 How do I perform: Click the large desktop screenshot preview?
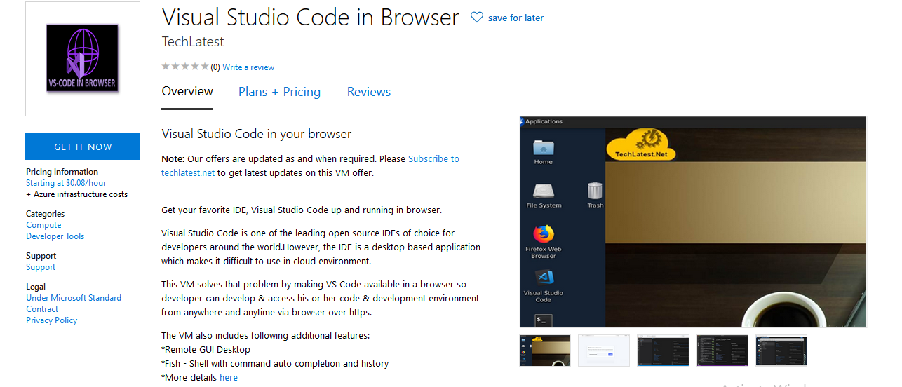click(x=693, y=222)
